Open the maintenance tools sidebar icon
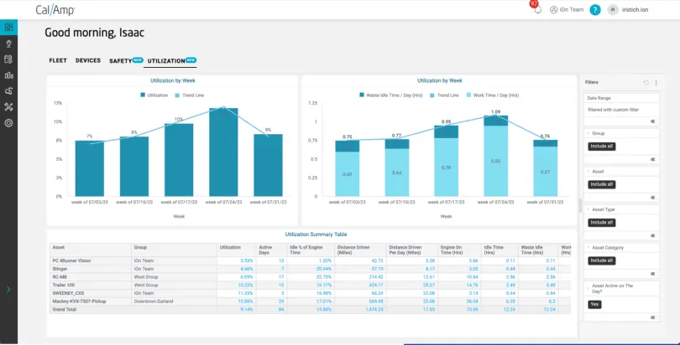 coord(8,107)
